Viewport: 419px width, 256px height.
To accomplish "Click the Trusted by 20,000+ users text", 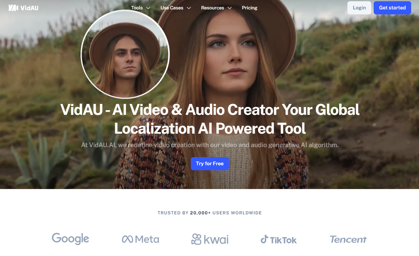I will coord(209,213).
